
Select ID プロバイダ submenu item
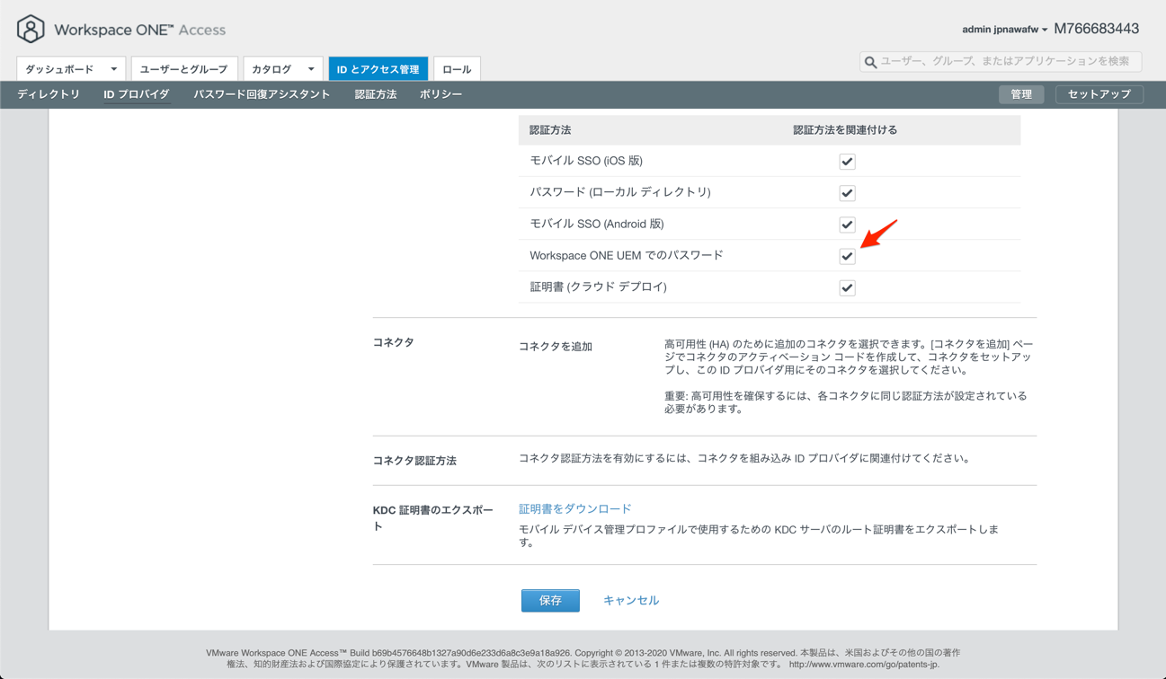(137, 94)
